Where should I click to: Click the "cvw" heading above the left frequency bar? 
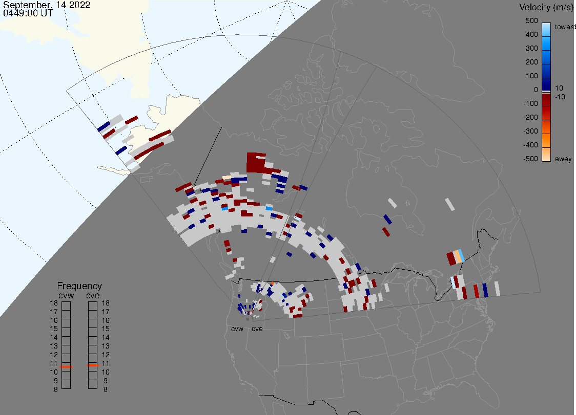(x=66, y=295)
